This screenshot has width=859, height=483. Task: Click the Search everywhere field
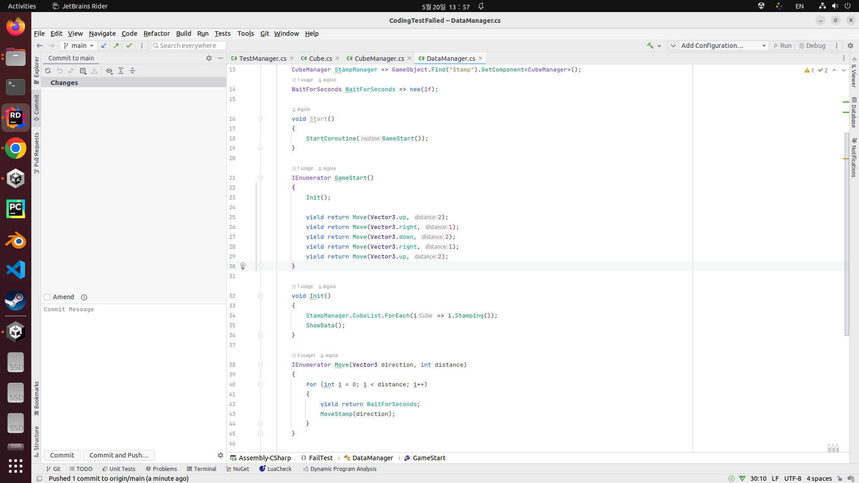point(188,46)
